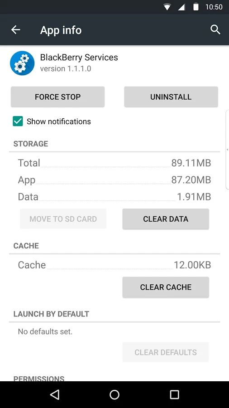Open search with the magnifier icon
This screenshot has width=229, height=408.
[215, 30]
